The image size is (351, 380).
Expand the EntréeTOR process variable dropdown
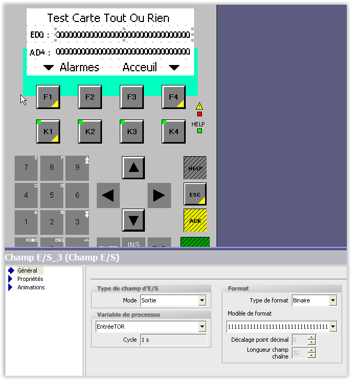coord(202,327)
